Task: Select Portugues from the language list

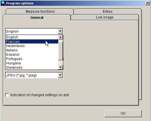Action: [32, 59]
